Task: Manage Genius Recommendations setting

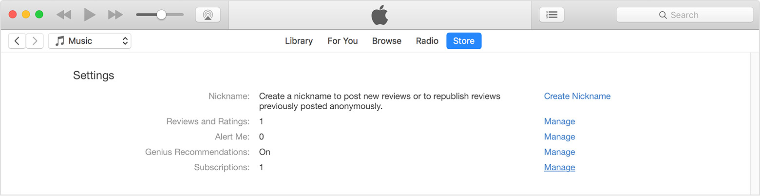Action: [x=559, y=152]
